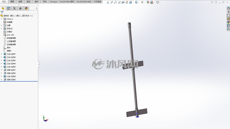The width and height of the screenshot is (230, 129).
Task: Open the Display Style dropdown arrow
Action: pos(139,2)
